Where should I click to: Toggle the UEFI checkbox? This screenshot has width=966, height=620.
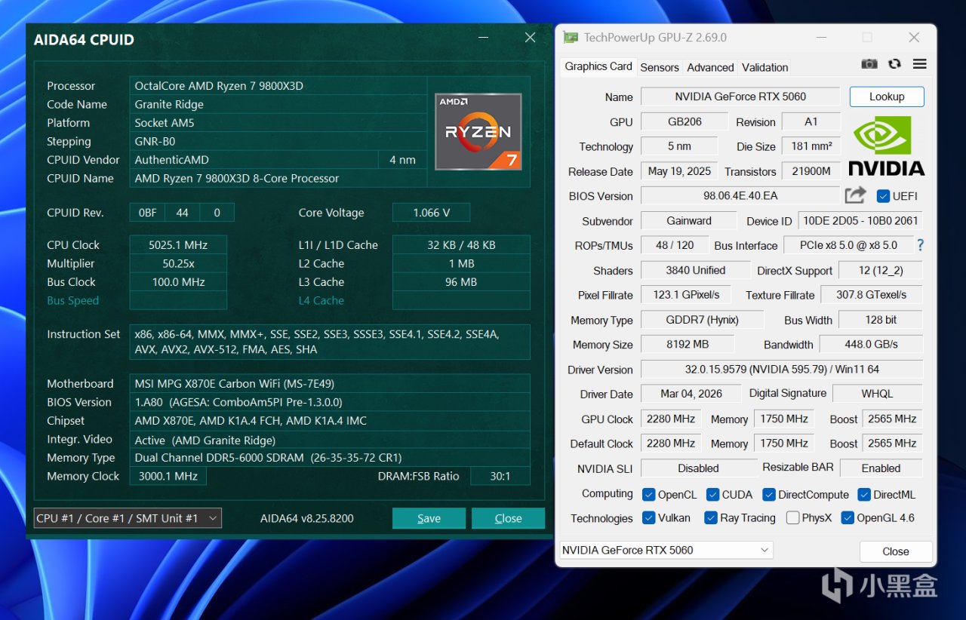[x=883, y=196]
